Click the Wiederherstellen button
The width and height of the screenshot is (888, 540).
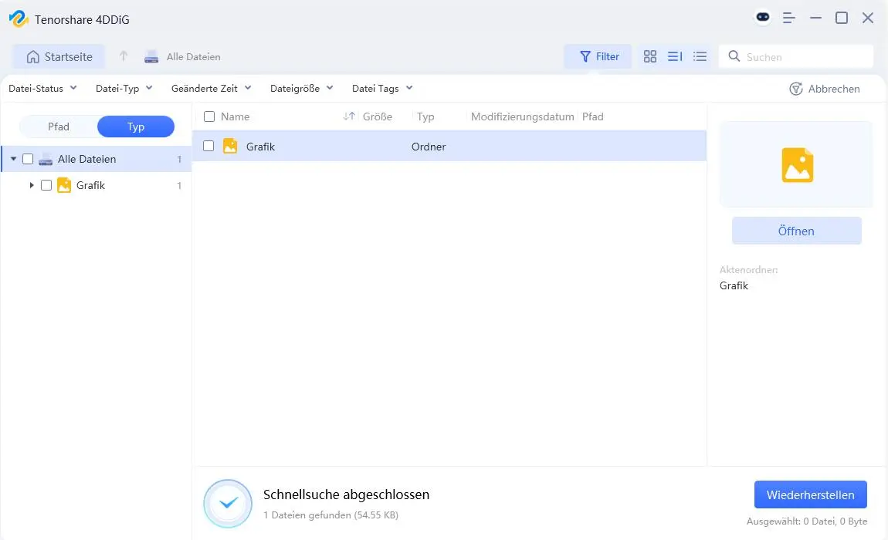coord(810,494)
